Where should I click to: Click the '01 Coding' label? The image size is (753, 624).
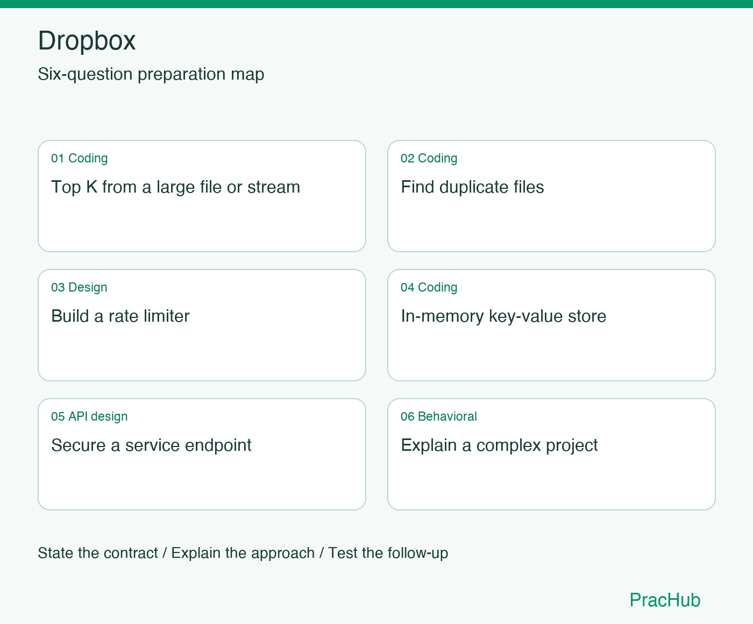[x=80, y=158]
